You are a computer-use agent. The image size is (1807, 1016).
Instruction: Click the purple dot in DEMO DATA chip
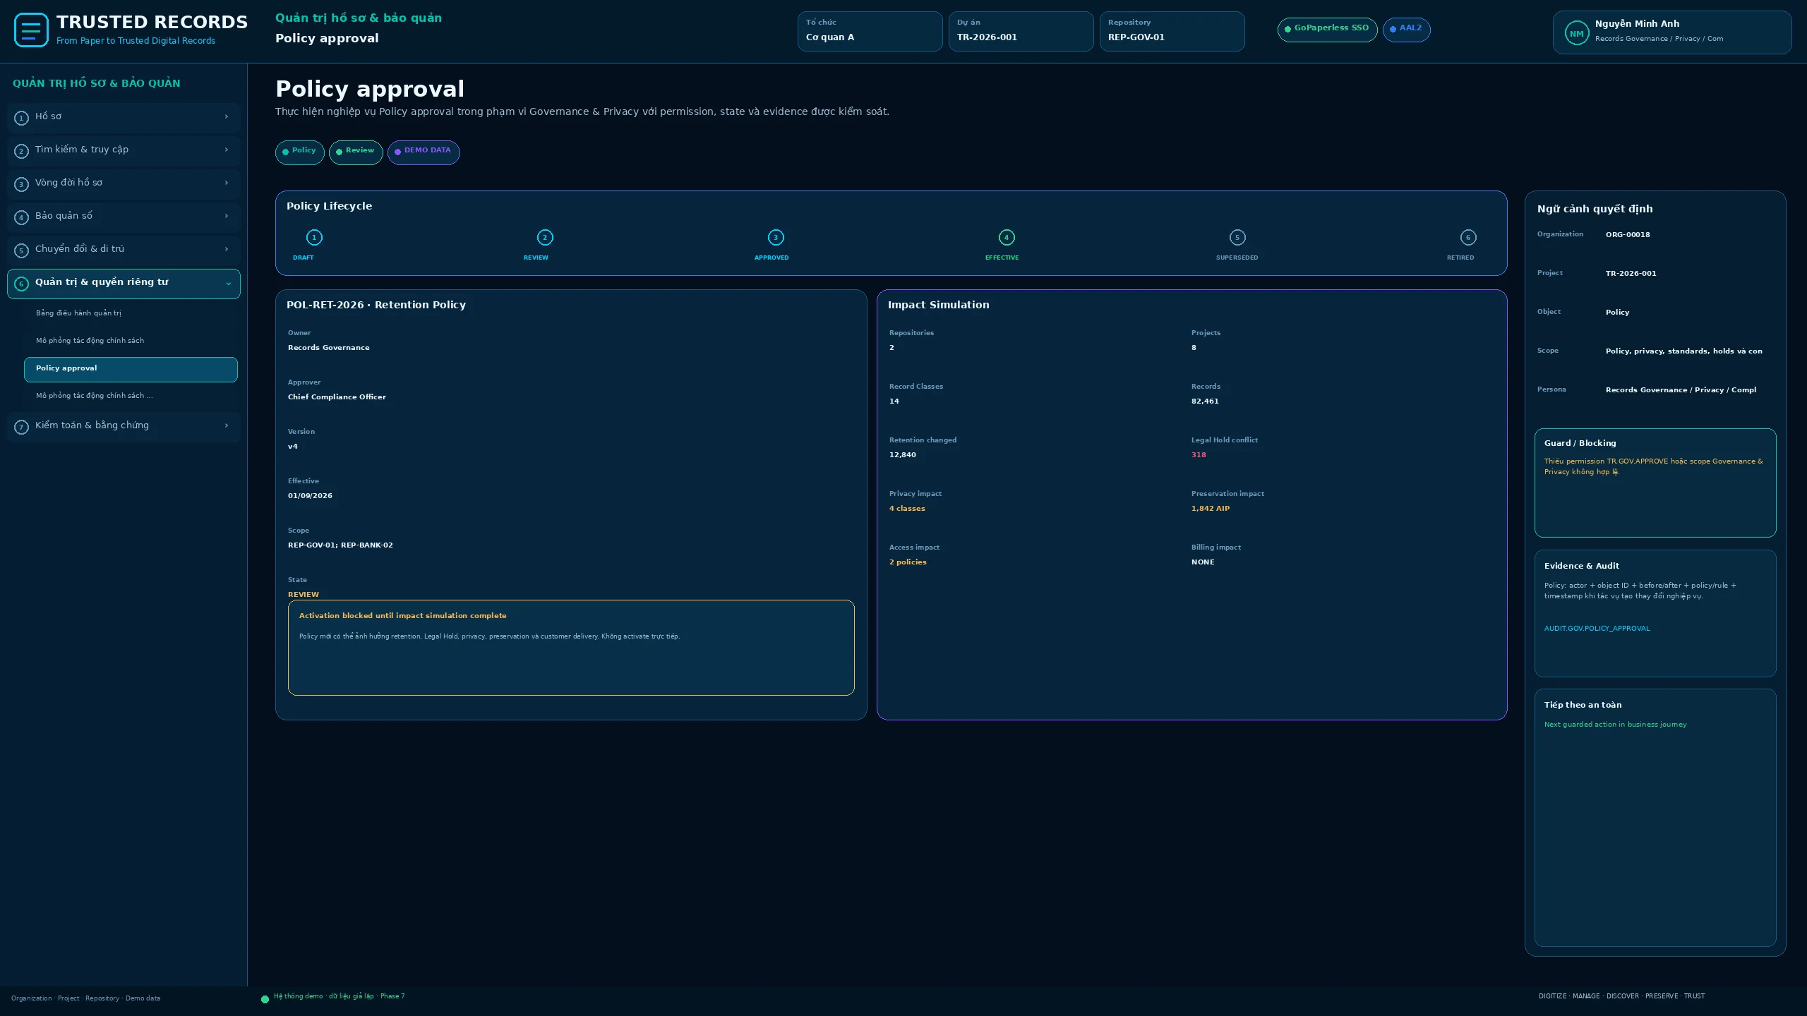tap(398, 152)
